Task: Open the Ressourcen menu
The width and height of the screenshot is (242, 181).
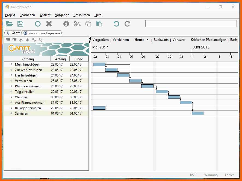Action: (x=81, y=15)
